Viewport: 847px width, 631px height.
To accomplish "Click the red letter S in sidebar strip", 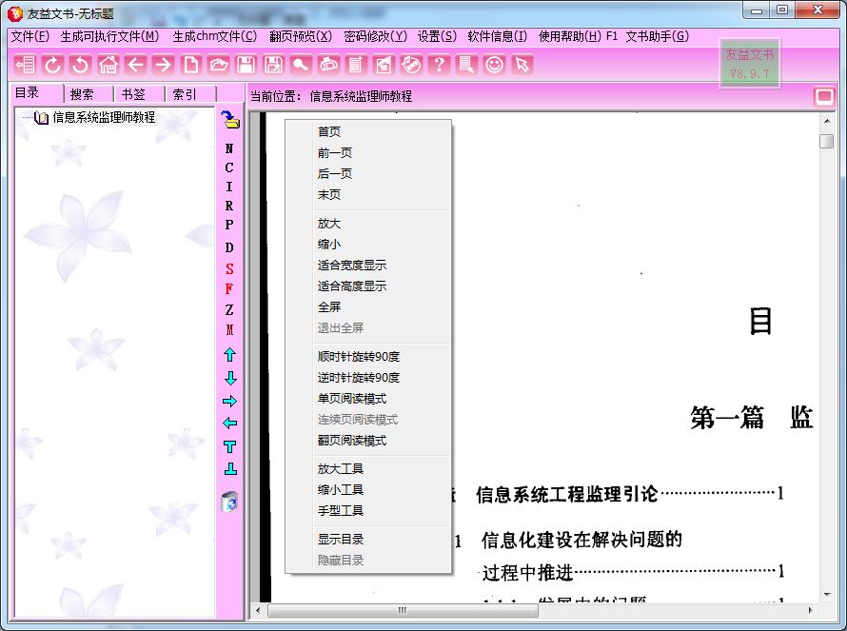I will point(229,268).
